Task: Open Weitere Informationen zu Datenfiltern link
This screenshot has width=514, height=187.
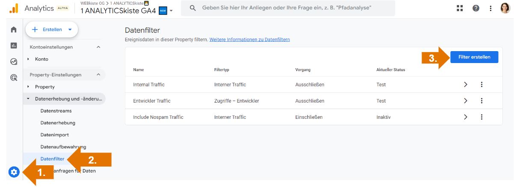Action: pyautogui.click(x=250, y=40)
